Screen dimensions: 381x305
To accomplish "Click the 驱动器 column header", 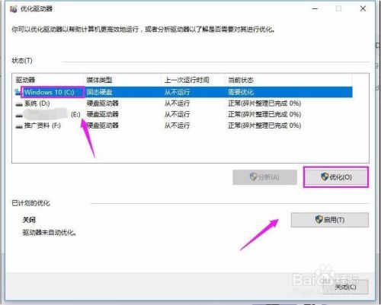I will (x=48, y=80).
